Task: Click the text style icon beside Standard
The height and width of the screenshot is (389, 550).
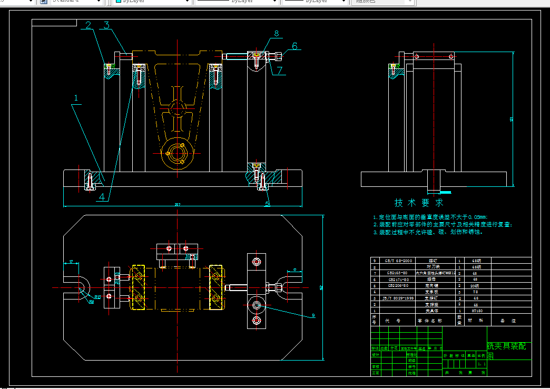Action: pos(44,2)
